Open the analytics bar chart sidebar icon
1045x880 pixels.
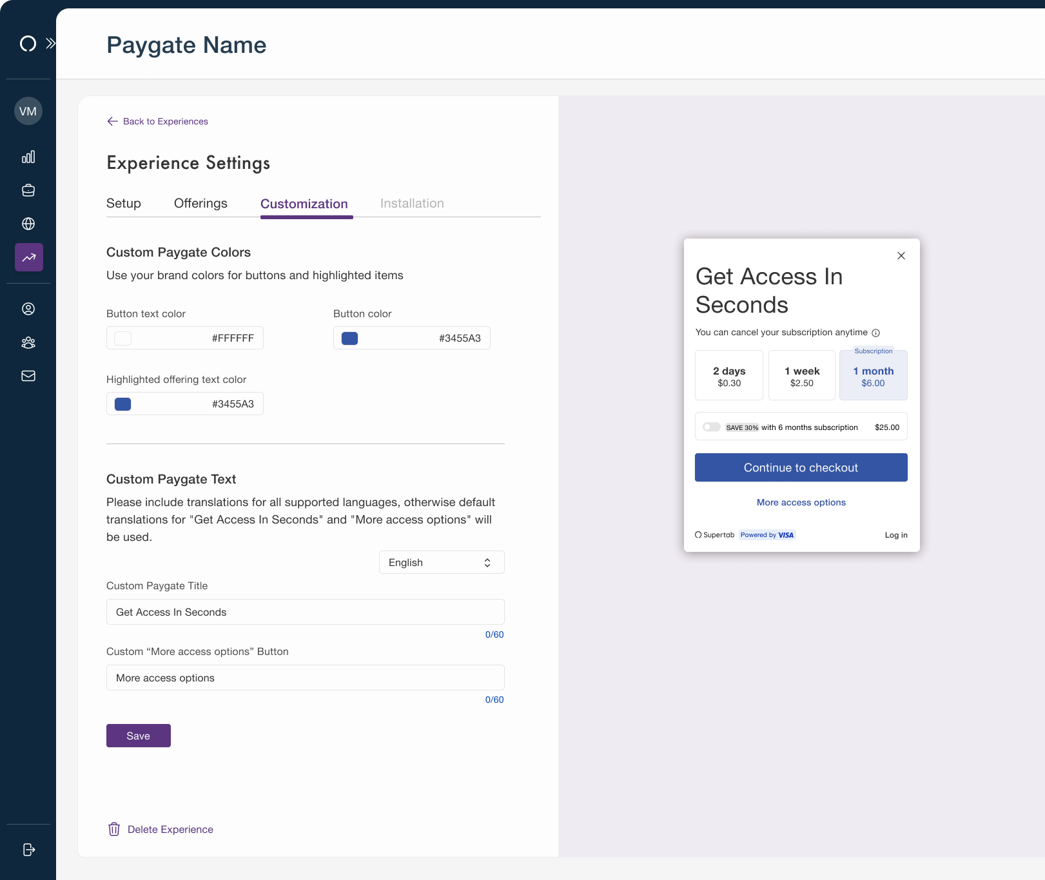28,157
